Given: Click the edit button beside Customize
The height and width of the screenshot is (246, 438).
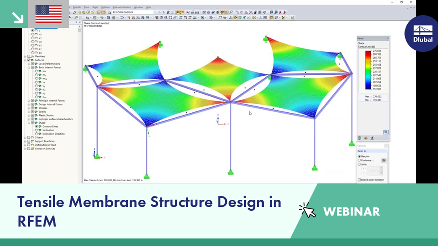Looking at the screenshot, I should 384,160.
